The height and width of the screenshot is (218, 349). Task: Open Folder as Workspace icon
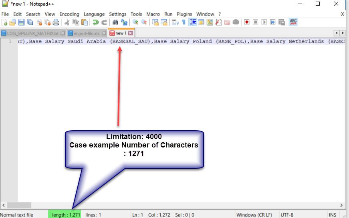227,22
